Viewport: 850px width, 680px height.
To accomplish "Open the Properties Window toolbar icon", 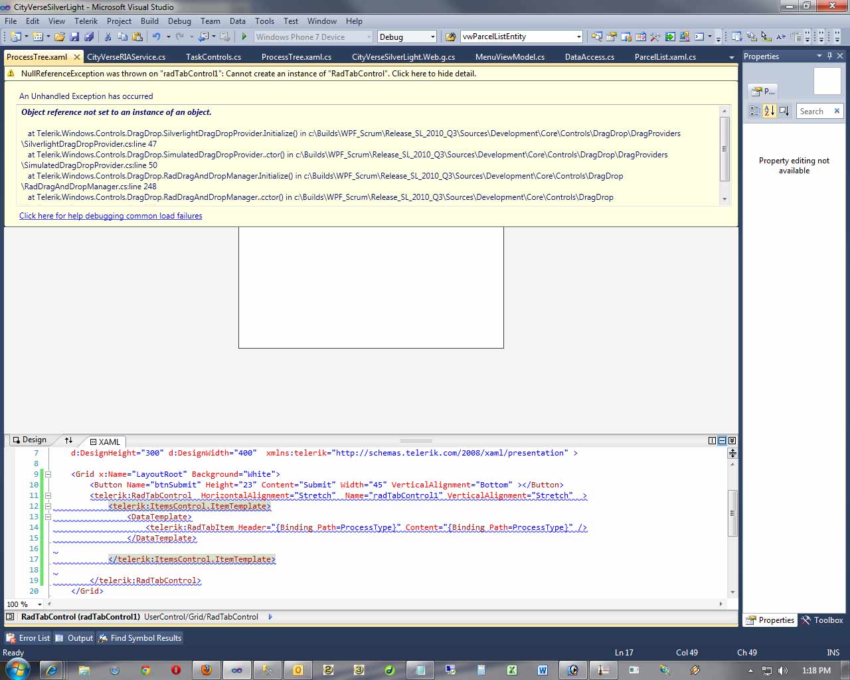I will coord(611,37).
